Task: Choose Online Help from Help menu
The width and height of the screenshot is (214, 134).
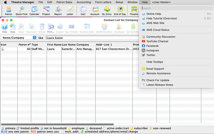Action: pyautogui.click(x=176, y=14)
